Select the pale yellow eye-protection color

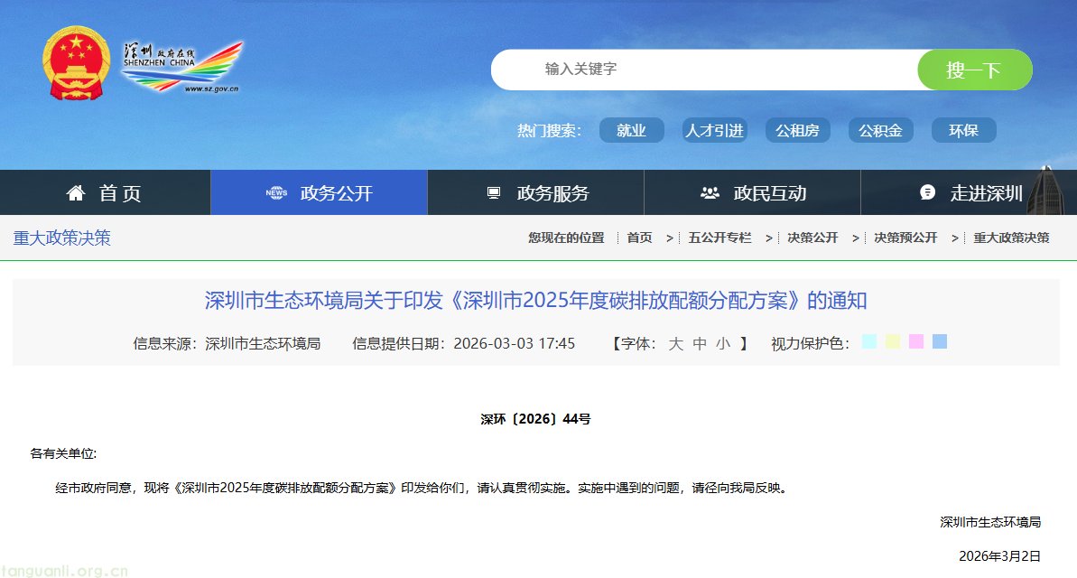[893, 341]
